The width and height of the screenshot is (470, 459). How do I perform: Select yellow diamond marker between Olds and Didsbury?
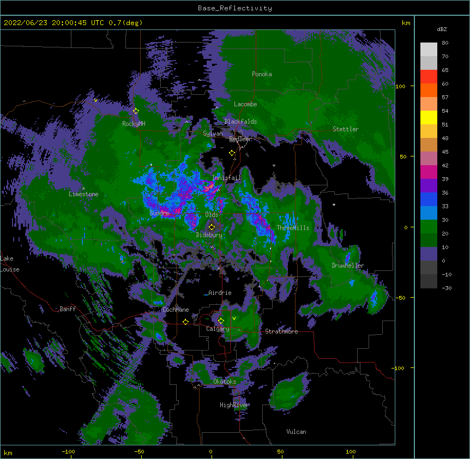(212, 227)
